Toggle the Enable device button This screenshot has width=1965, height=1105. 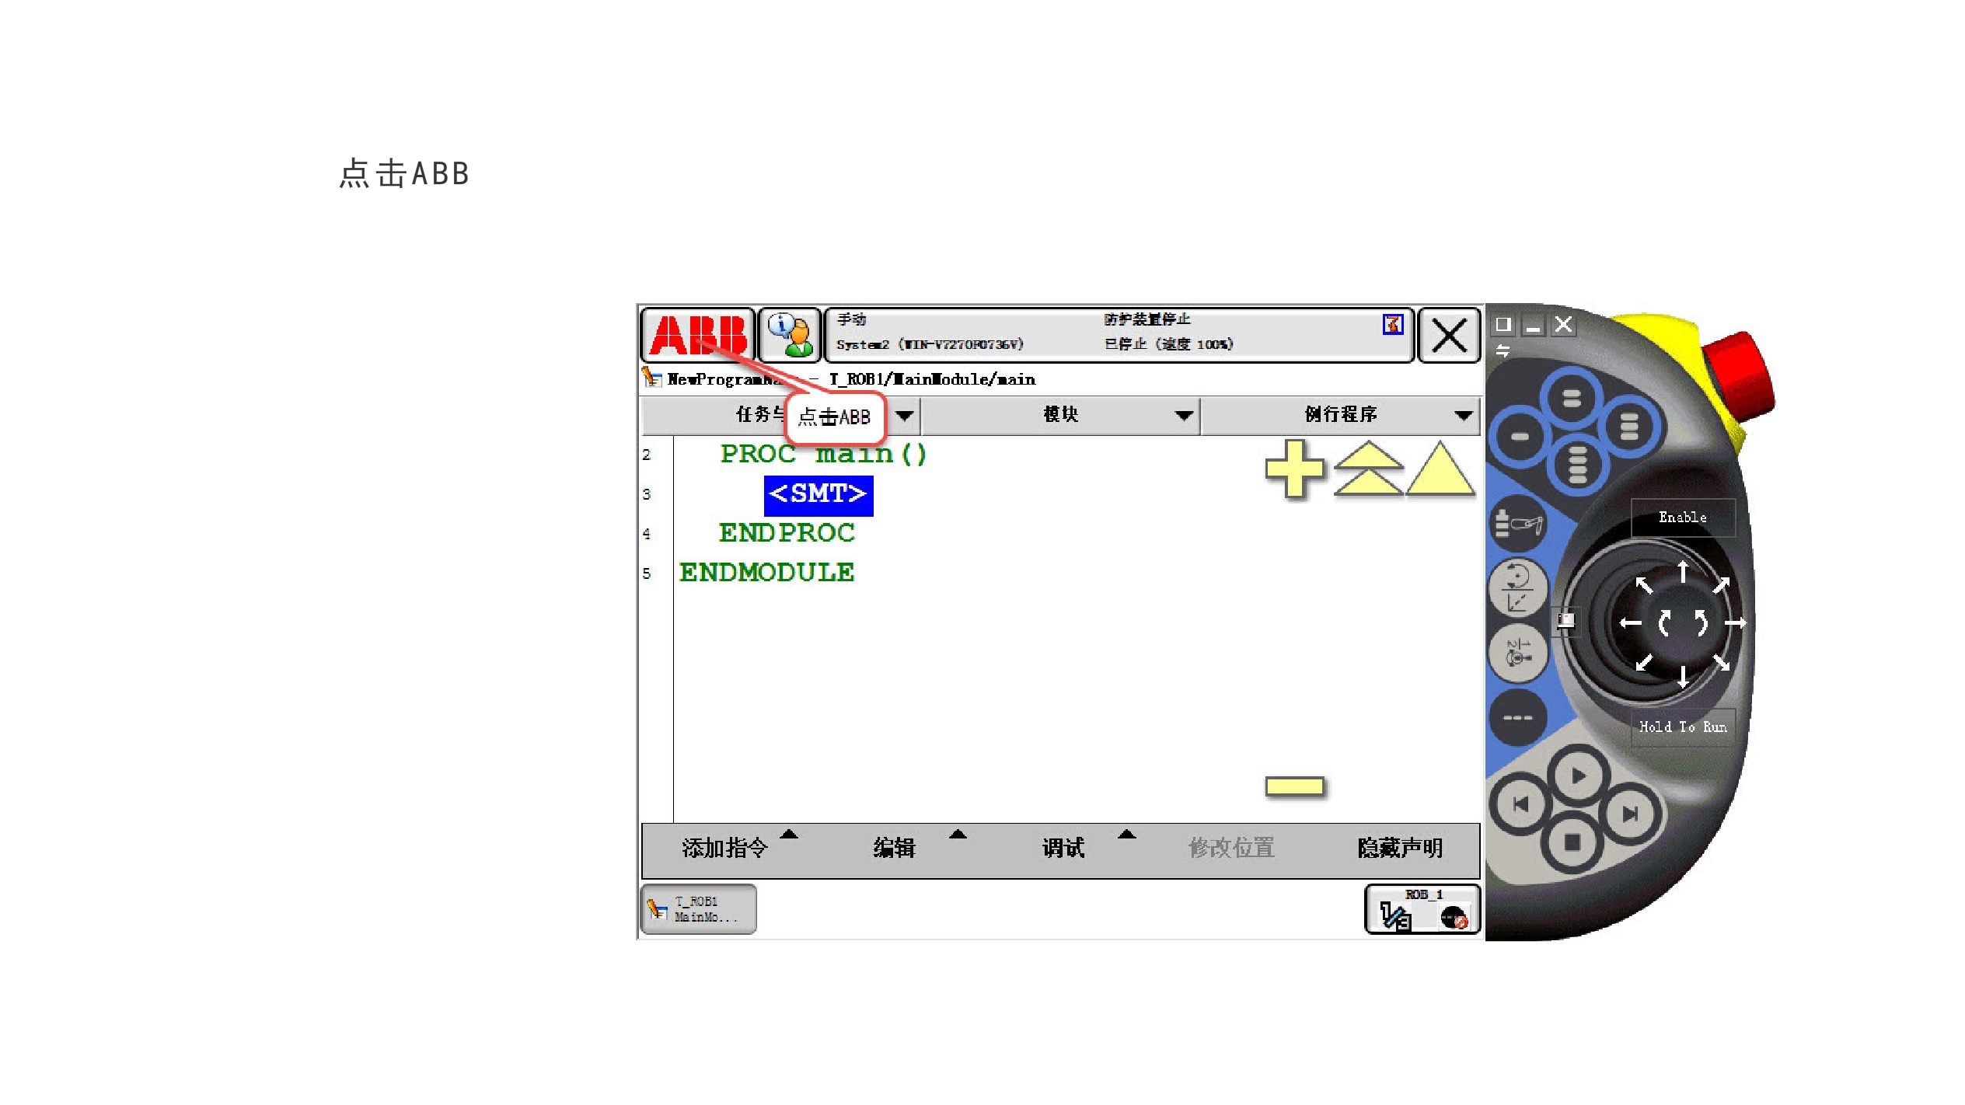tap(1682, 518)
